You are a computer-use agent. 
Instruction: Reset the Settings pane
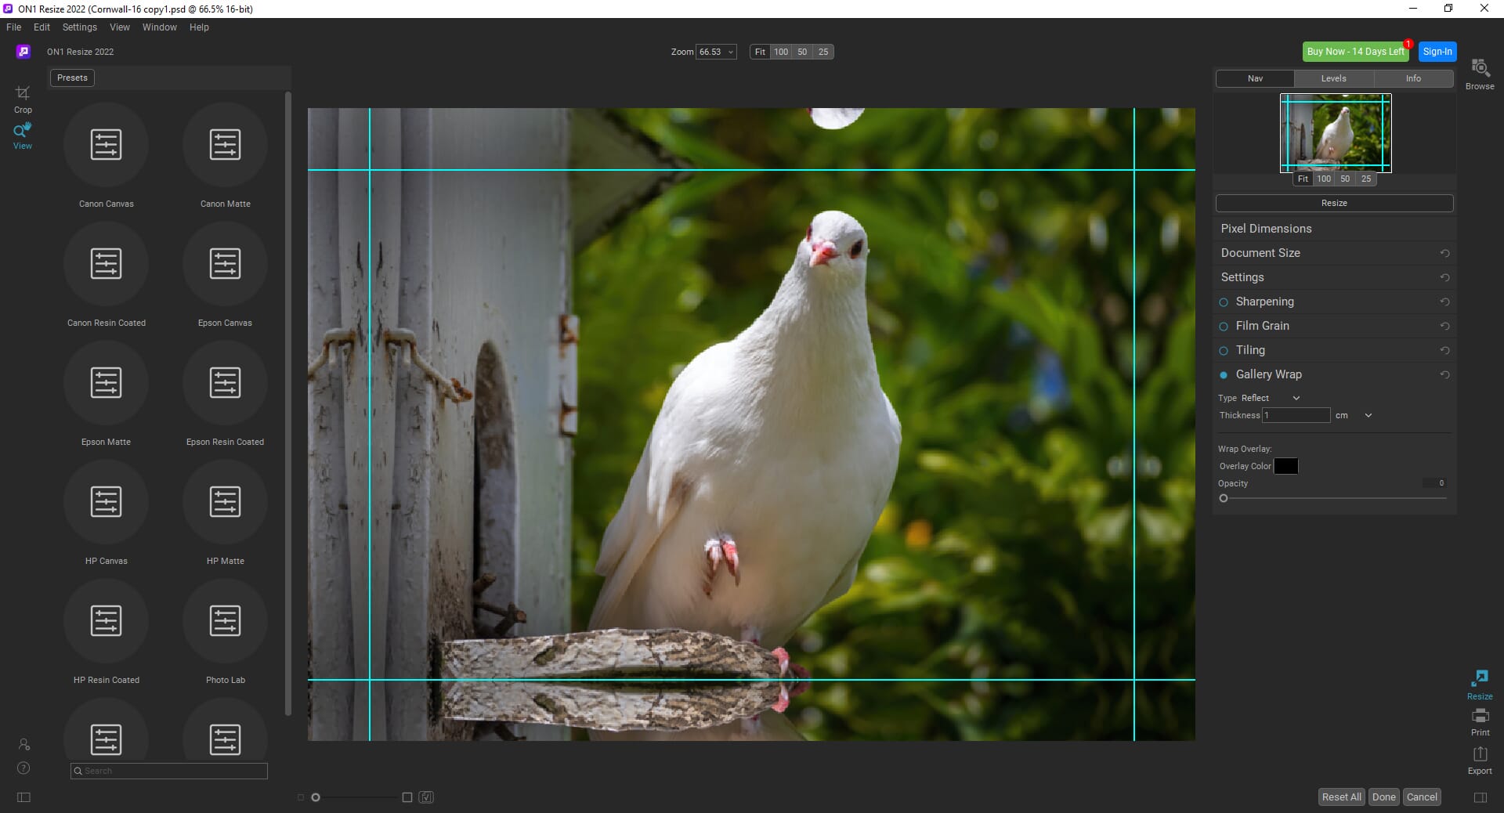1444,277
